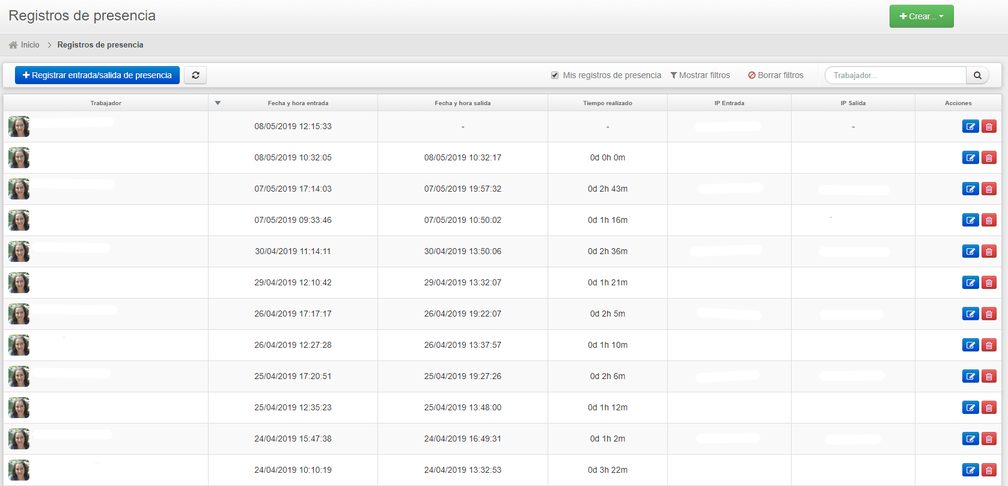Image resolution: width=1008 pixels, height=486 pixels.
Task: Edit the 08/05/2019 10:32:05 record
Action: pyautogui.click(x=970, y=157)
